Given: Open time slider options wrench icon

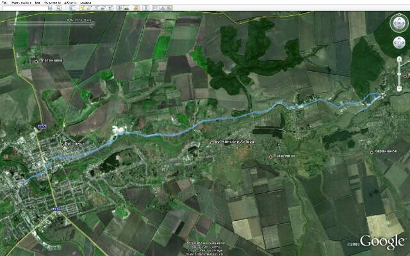Looking at the screenshot, I should (92, 26).
